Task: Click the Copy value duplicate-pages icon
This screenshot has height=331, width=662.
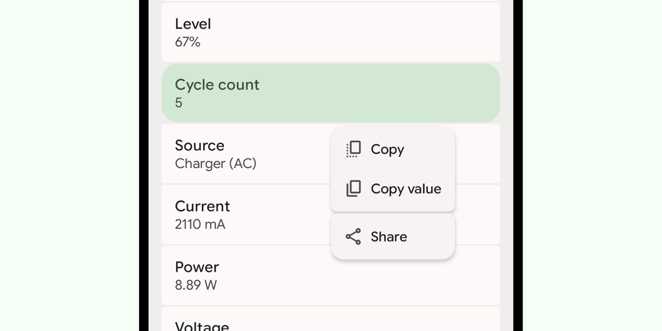Action: coord(353,189)
